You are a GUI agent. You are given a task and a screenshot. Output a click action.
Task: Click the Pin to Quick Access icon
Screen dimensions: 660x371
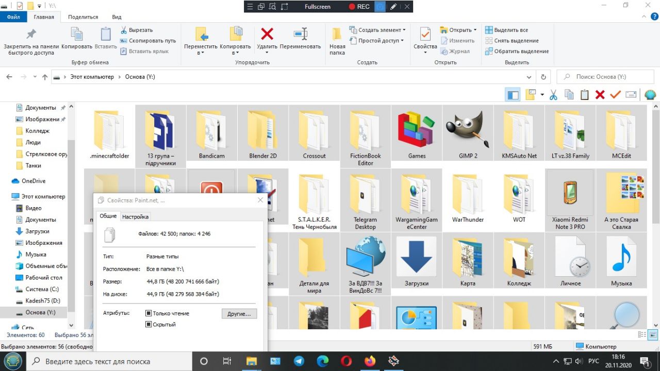[31, 34]
